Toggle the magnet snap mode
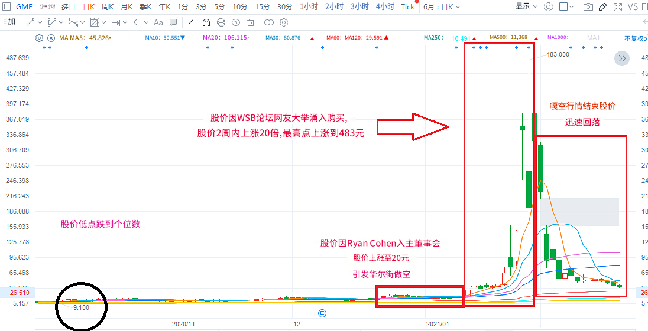Viewport: 648px width, 331px height. pos(206,22)
